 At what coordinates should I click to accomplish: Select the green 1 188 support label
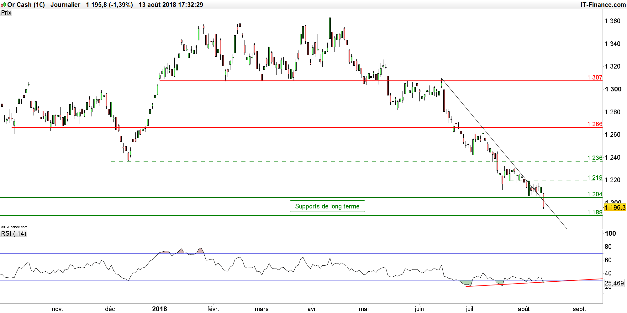click(595, 212)
